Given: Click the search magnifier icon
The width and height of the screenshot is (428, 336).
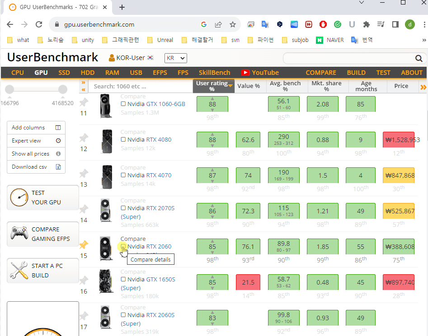Looking at the screenshot, I should tap(419, 58).
